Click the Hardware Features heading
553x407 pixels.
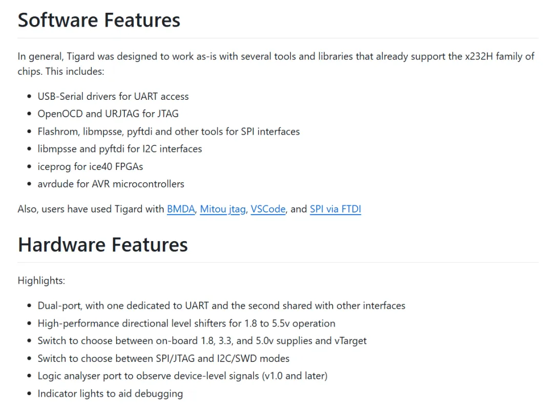(x=102, y=245)
